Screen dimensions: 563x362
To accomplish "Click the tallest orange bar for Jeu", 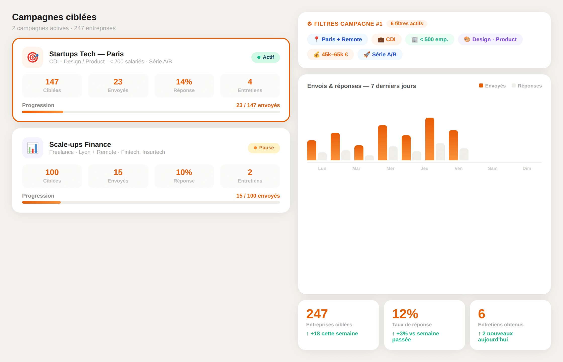I will pos(430,139).
